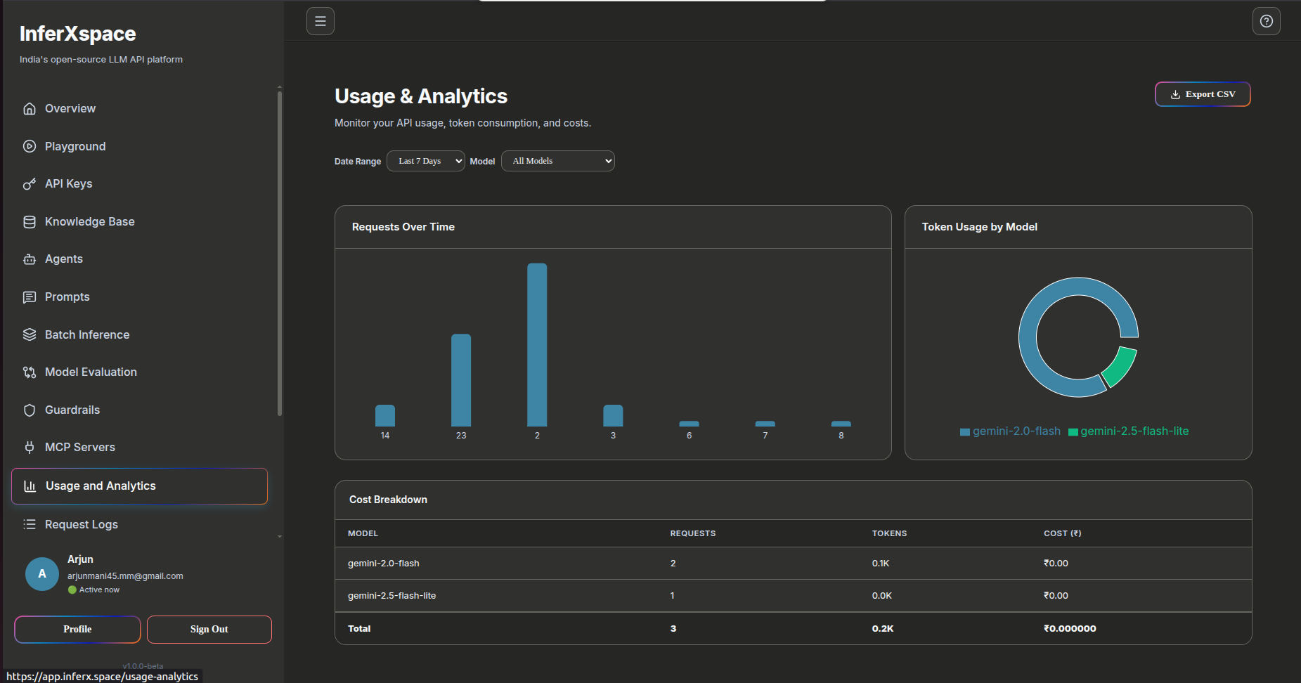Click the InferXspace logo title

point(78,34)
